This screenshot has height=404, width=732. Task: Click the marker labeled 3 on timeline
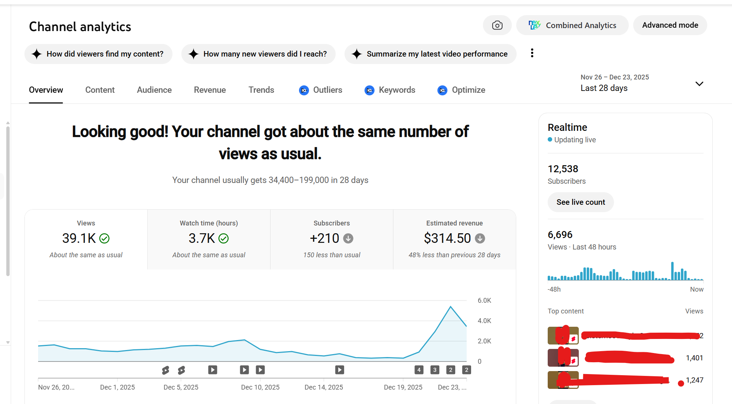[x=434, y=370]
